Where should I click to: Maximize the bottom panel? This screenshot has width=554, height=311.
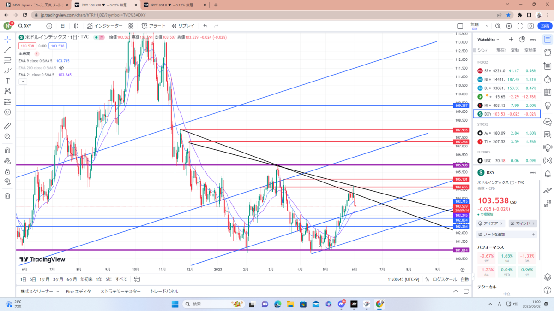tap(466, 291)
